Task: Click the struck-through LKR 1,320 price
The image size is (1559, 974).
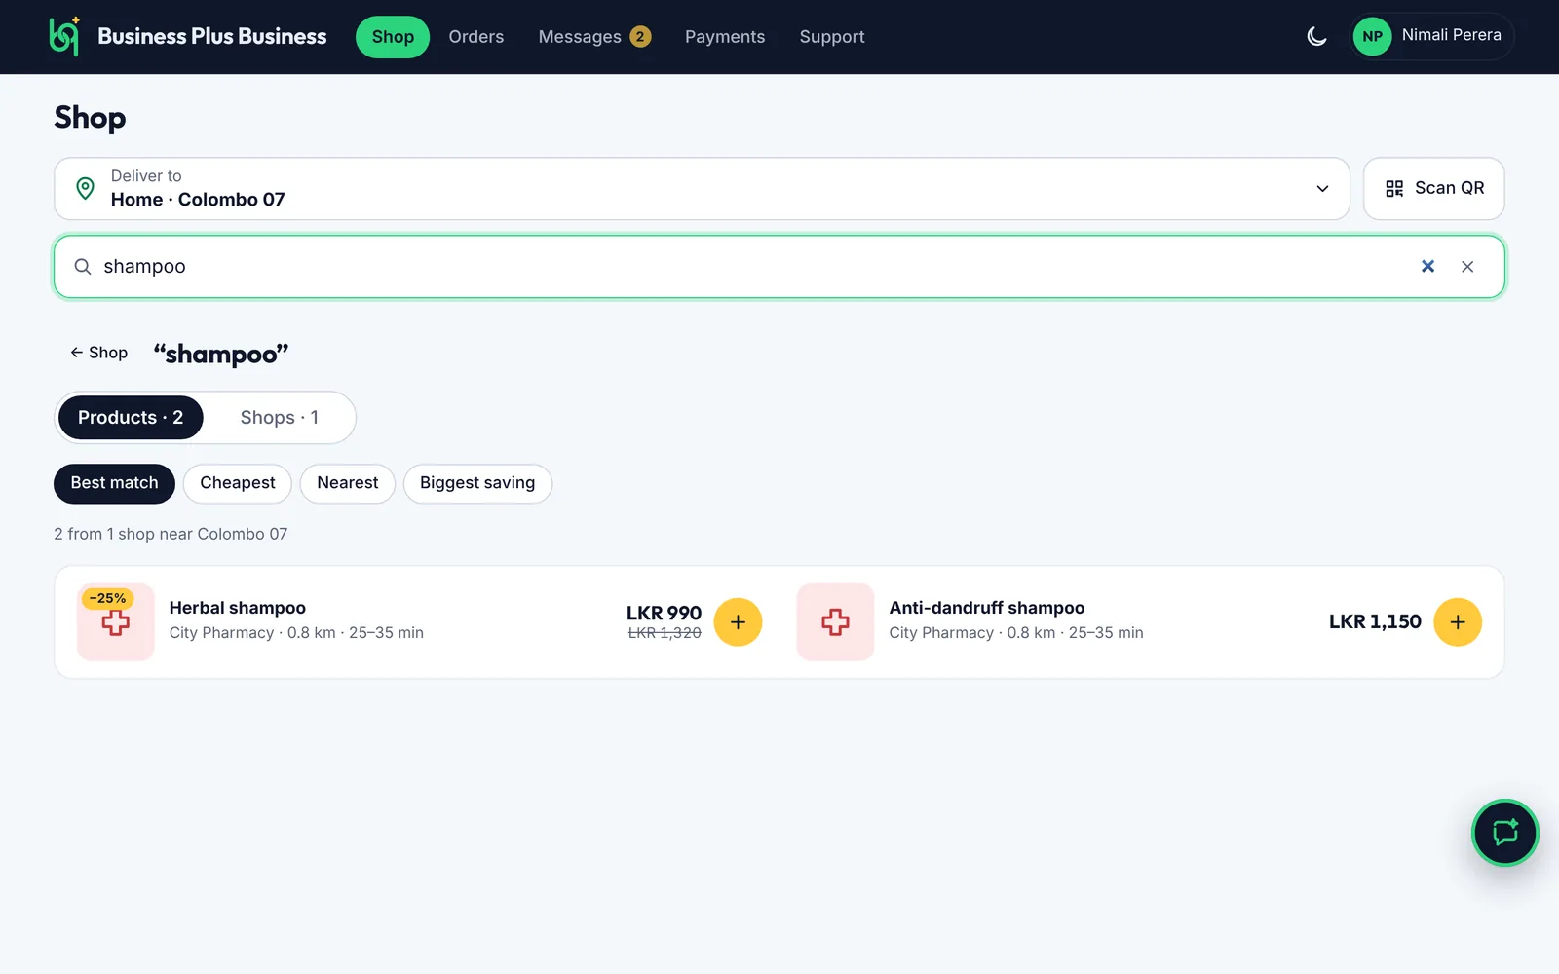Action: click(x=665, y=633)
